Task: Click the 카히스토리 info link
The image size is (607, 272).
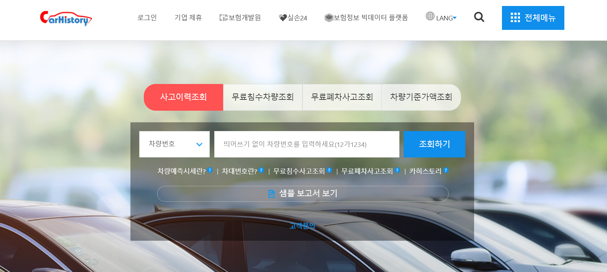Action: 425,171
